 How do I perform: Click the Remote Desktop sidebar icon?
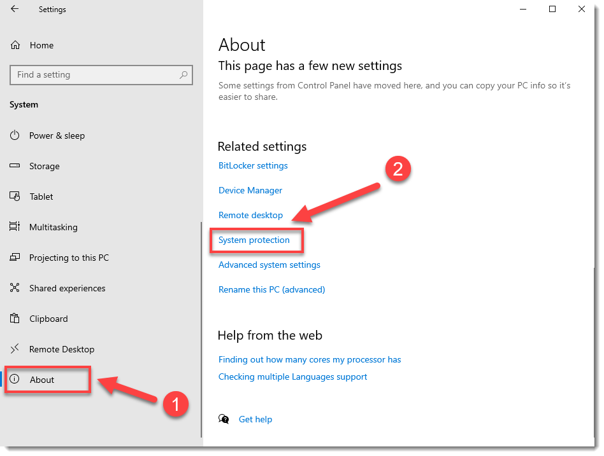[15, 349]
